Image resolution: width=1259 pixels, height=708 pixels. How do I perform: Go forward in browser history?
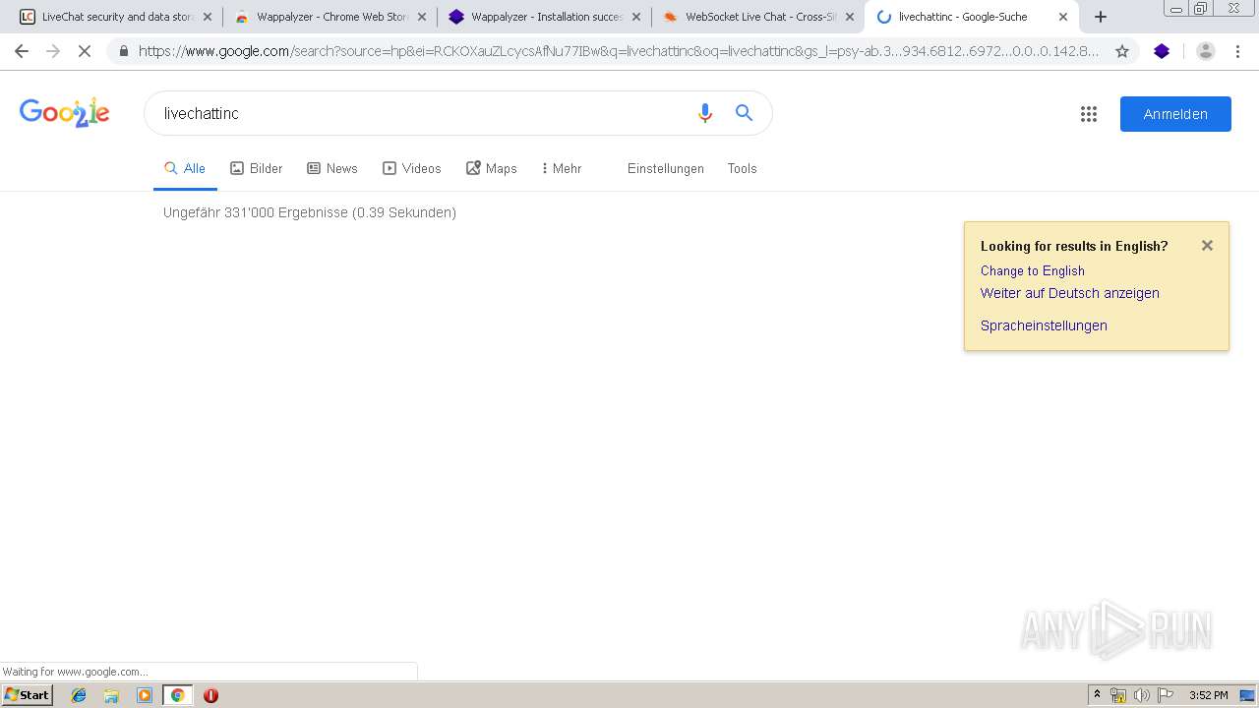[x=53, y=51]
